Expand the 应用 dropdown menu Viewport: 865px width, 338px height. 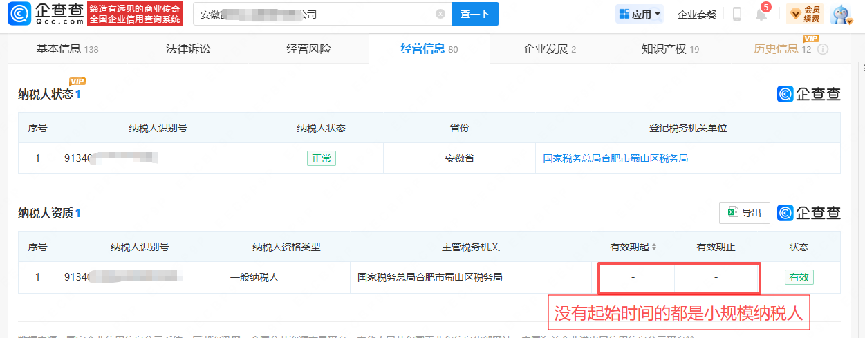(640, 14)
